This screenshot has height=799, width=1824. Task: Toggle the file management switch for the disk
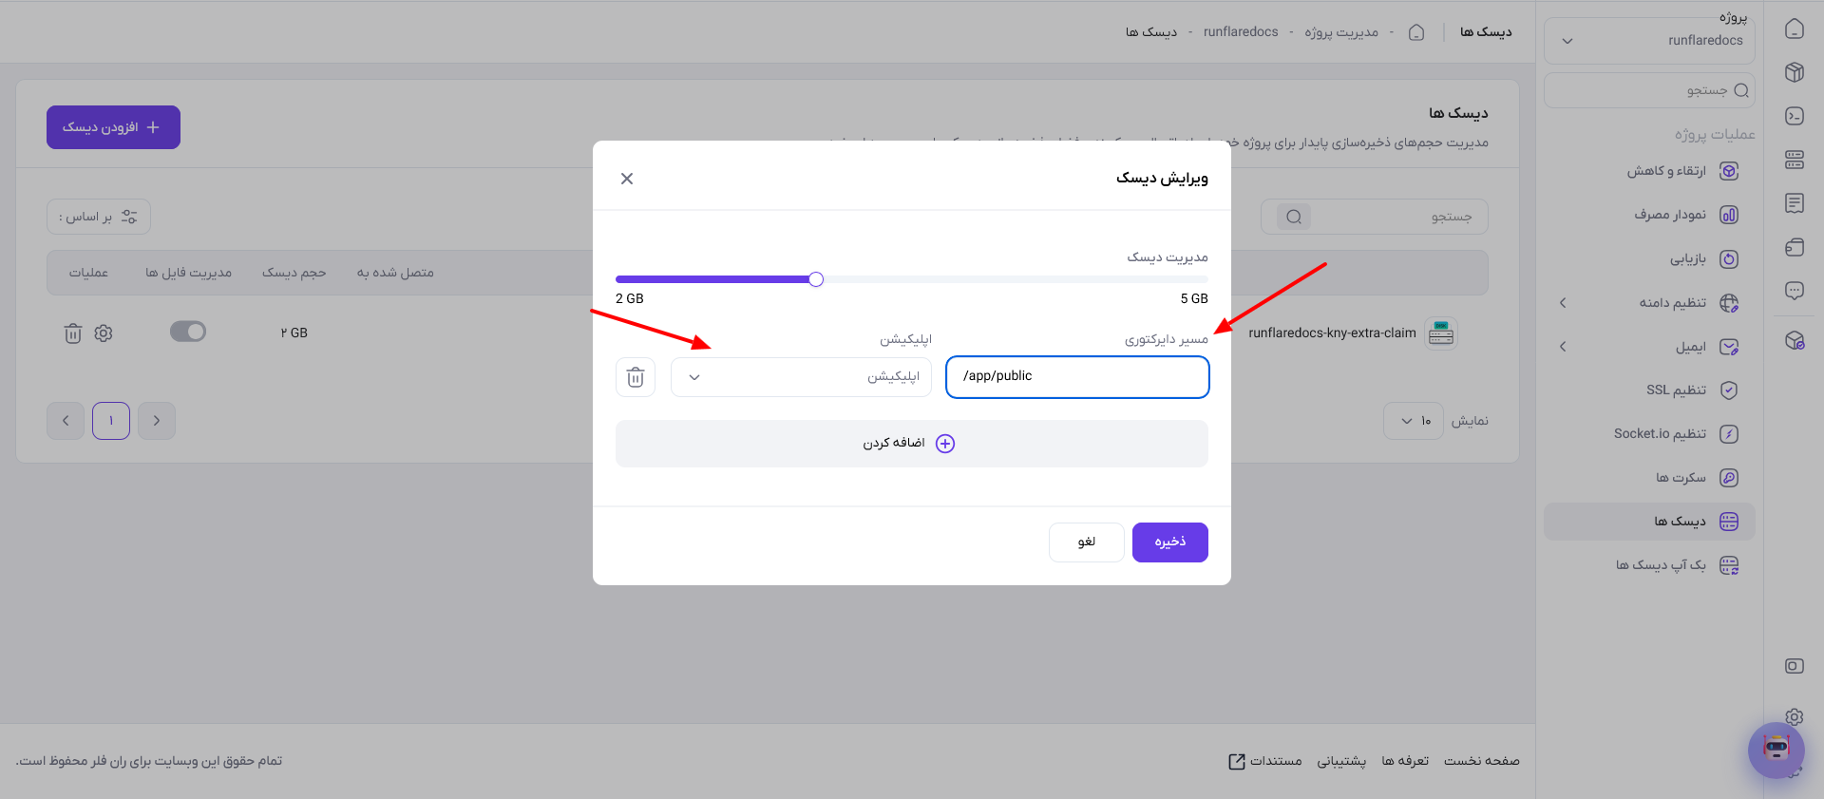[x=188, y=332]
